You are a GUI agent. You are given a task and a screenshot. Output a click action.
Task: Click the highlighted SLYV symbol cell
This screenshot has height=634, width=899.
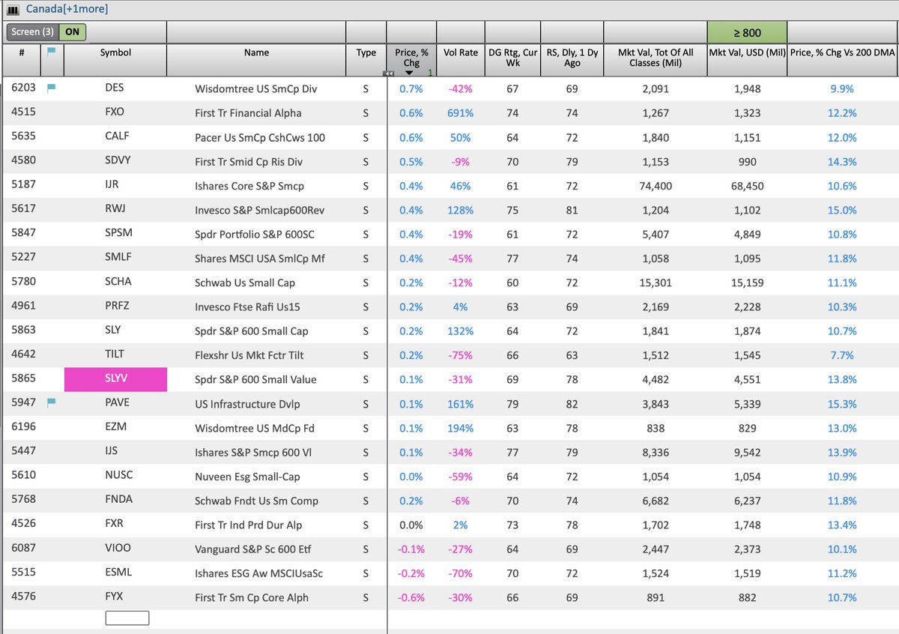pyautogui.click(x=116, y=379)
